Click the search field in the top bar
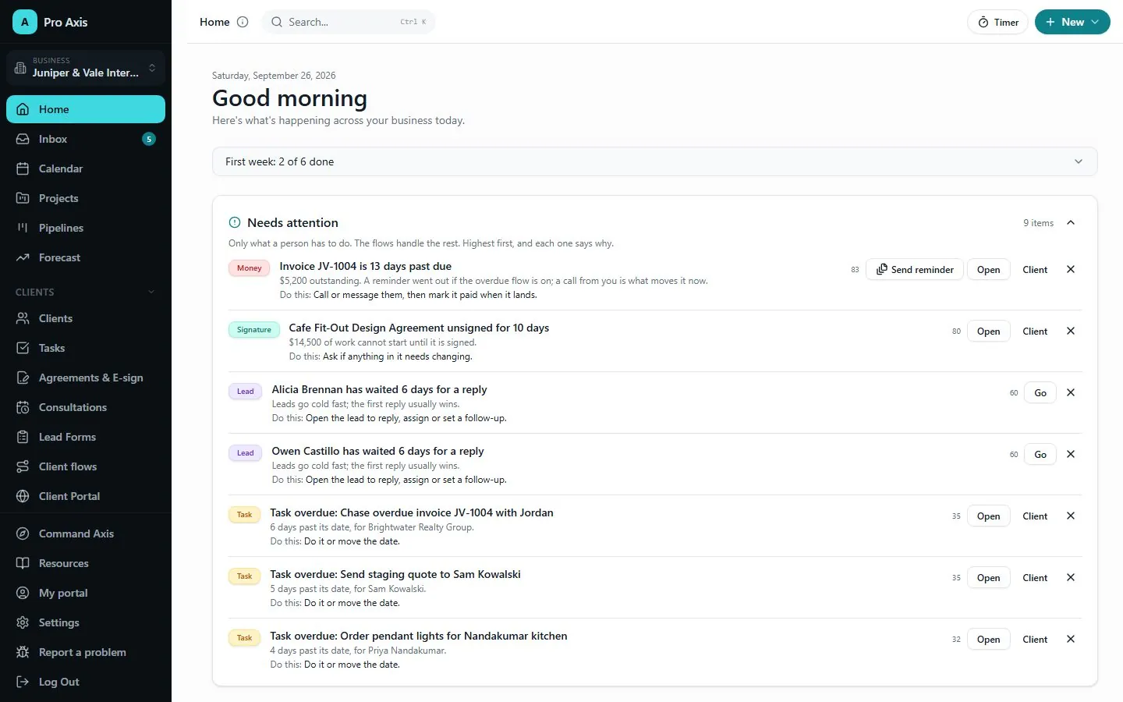 point(349,22)
